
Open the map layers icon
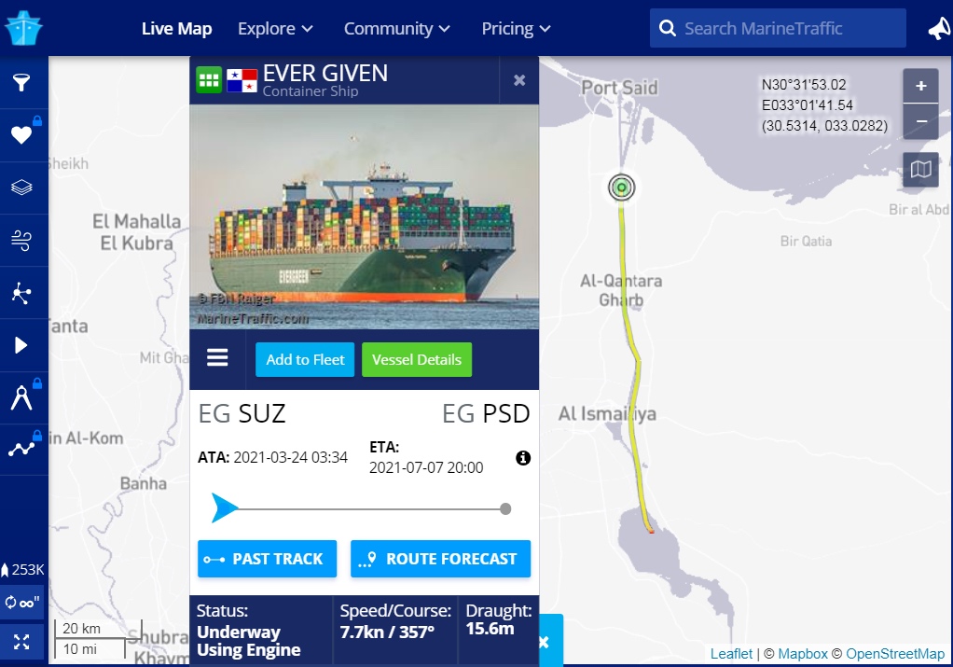21,188
